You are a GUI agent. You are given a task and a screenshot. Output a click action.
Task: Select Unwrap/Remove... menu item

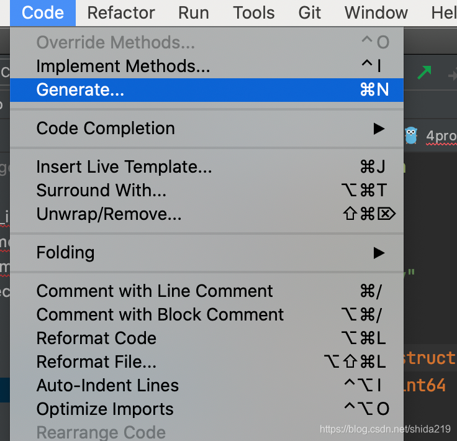coord(109,214)
